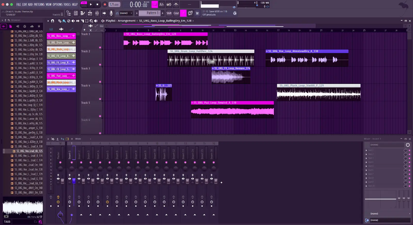Toggle mute dot for Track 3

(x=100, y=82)
